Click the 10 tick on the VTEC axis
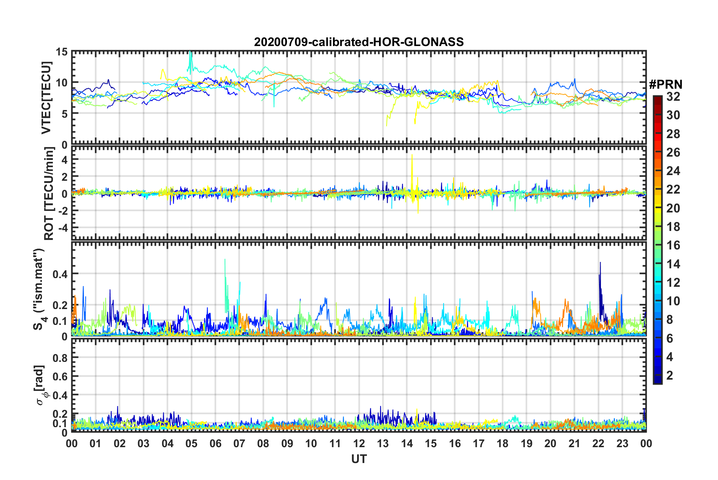Screen dimensions: 718x480 coord(61,83)
